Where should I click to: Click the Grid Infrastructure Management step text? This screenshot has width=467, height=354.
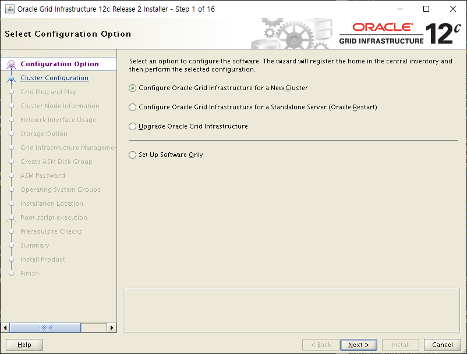[69, 148]
